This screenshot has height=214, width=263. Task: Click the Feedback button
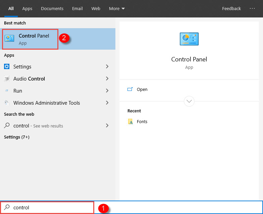pyautogui.click(x=231, y=9)
